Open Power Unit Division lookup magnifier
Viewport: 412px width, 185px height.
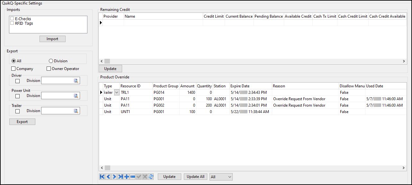[76, 95]
